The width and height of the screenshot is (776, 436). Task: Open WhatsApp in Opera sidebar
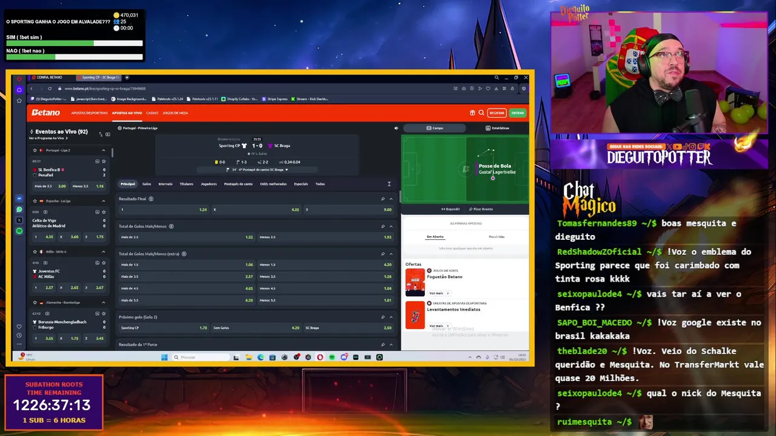[x=19, y=210]
